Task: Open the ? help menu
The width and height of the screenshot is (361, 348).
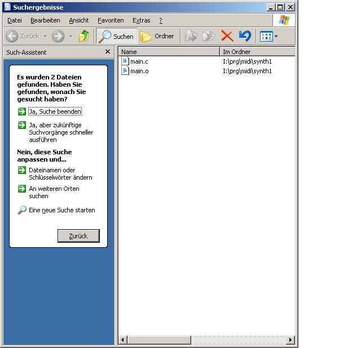Action: coord(161,20)
